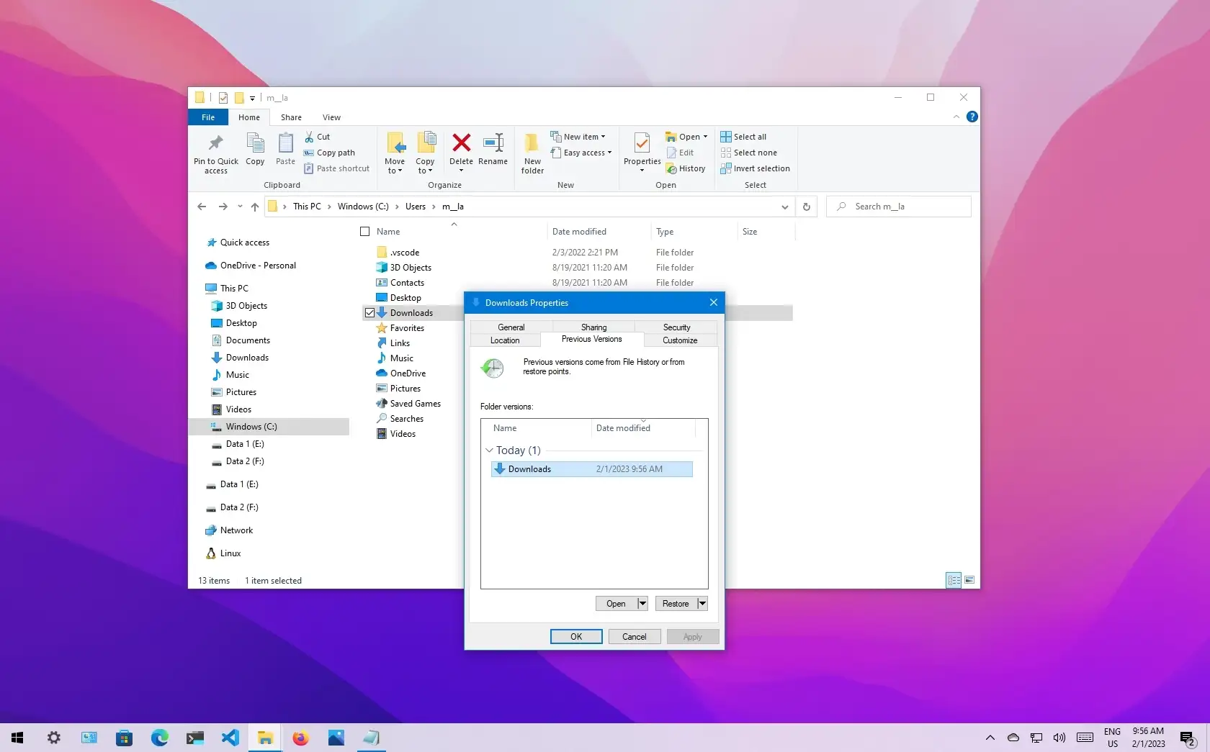Open the Help question mark icon
Viewport: 1210px width, 752px height.
click(x=972, y=117)
